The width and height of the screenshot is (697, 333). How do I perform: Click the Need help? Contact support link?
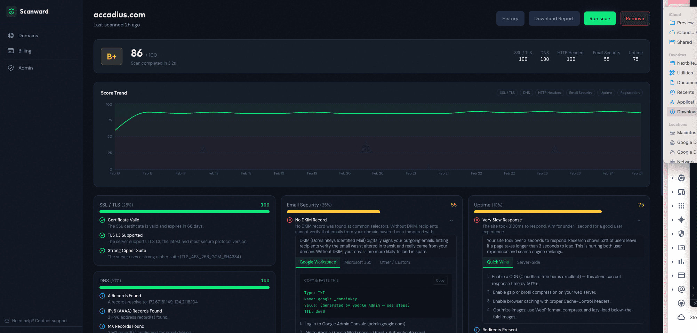click(39, 321)
